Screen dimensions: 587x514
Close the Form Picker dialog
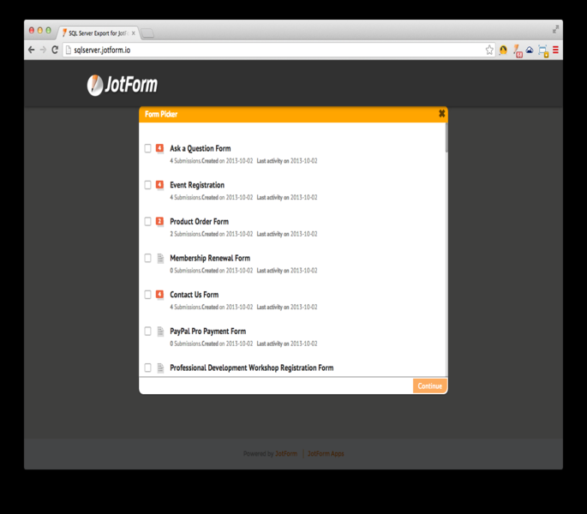pos(441,114)
